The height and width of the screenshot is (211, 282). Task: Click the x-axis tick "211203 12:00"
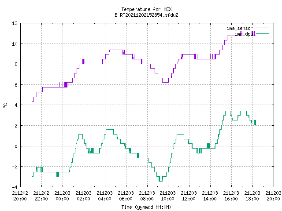tap(189, 196)
